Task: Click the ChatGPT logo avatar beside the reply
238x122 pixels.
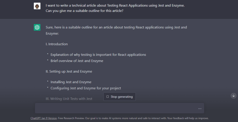Action: (37, 28)
